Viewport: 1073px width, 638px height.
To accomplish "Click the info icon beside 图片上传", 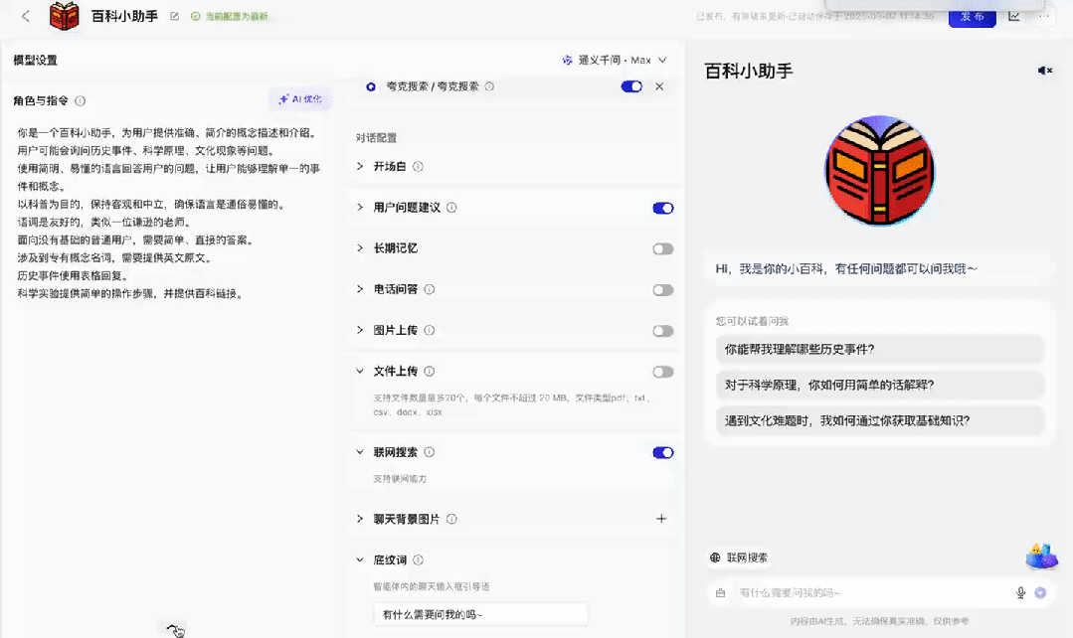I will (x=429, y=330).
